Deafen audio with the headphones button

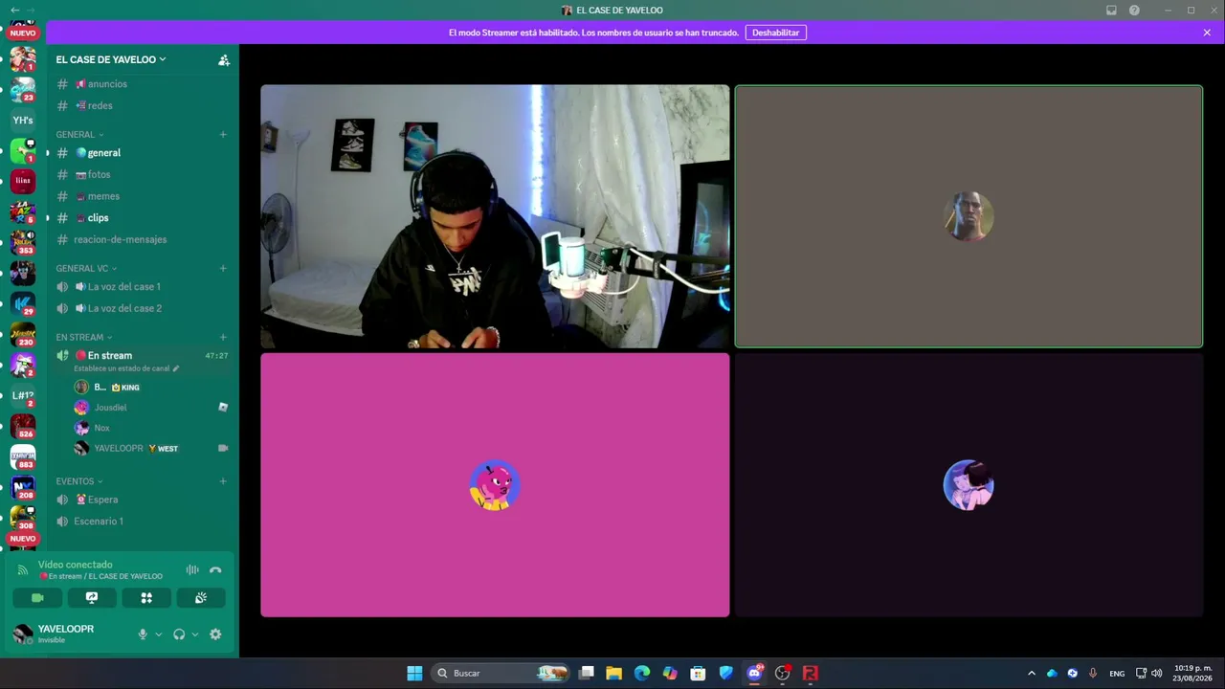pos(179,634)
